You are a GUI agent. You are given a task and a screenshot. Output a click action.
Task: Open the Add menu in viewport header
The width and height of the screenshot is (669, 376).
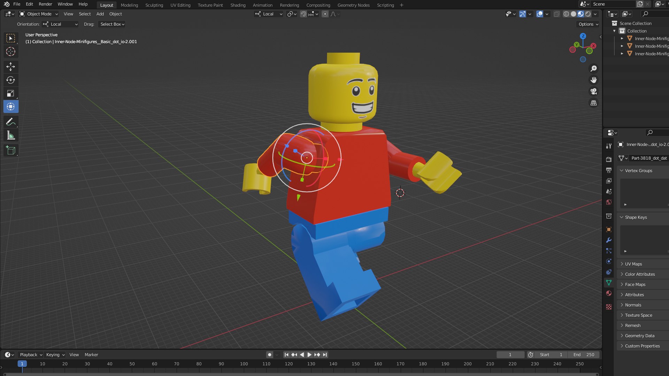(100, 14)
